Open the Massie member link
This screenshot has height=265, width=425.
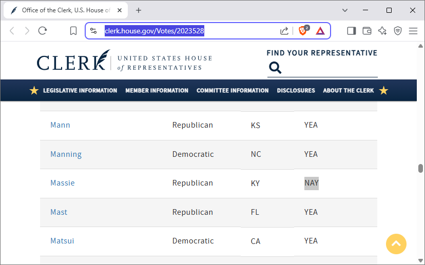point(62,183)
